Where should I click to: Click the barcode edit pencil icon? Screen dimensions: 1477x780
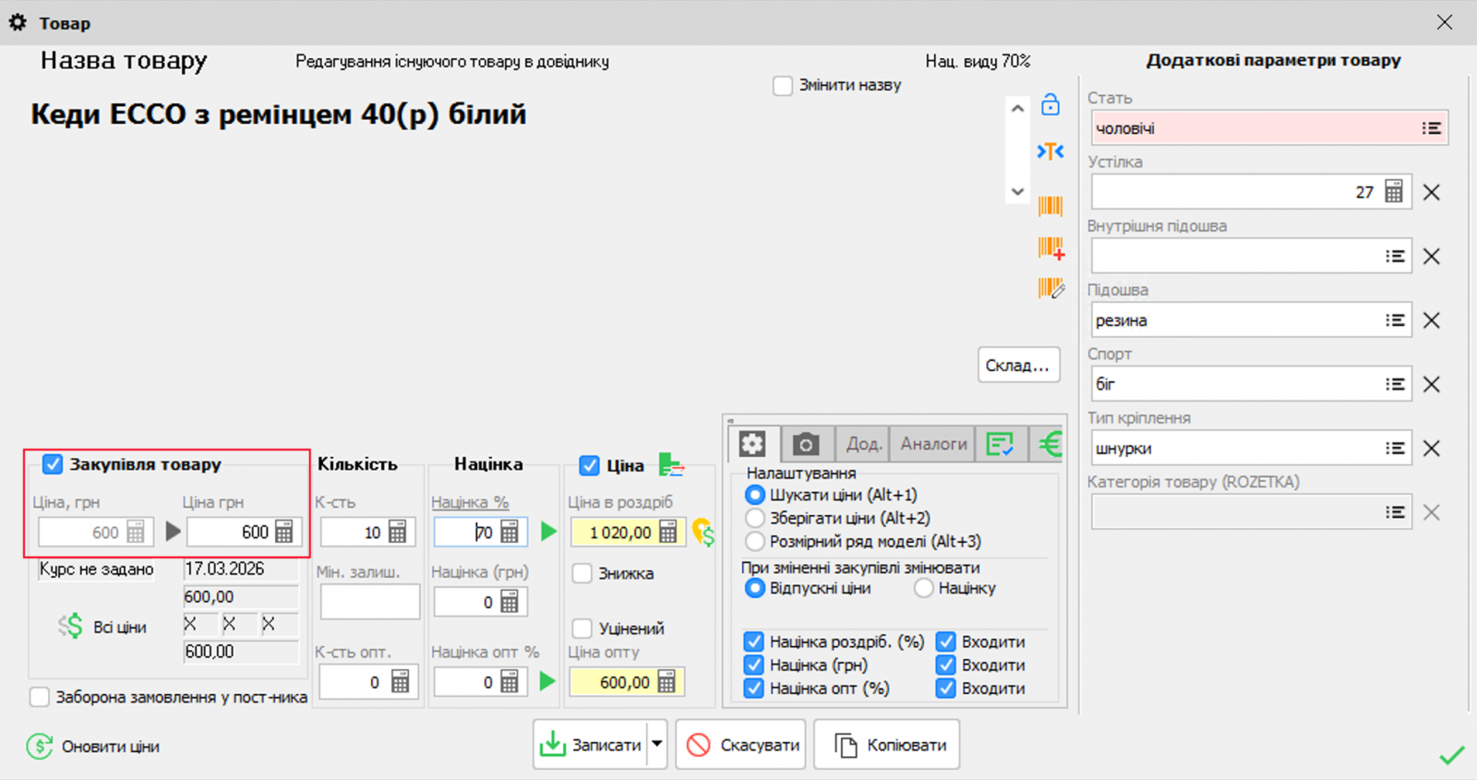tap(1051, 289)
